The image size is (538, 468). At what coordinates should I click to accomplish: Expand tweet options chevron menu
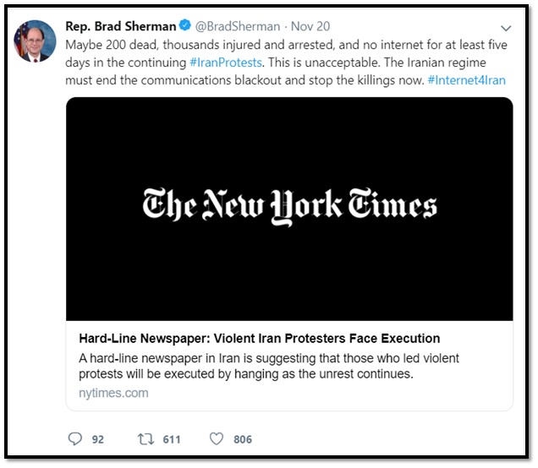tap(506, 28)
